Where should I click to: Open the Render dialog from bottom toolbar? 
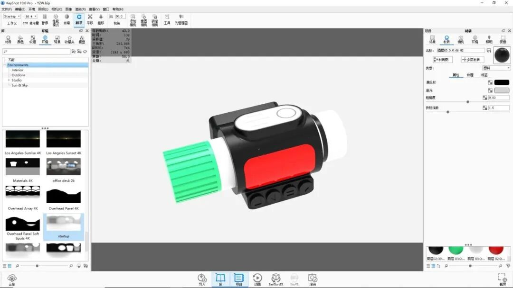(312, 279)
